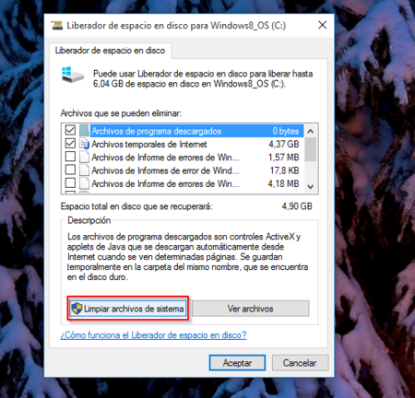Click the Archivos temporales de Internet file icon
415x398 pixels.
click(84, 144)
